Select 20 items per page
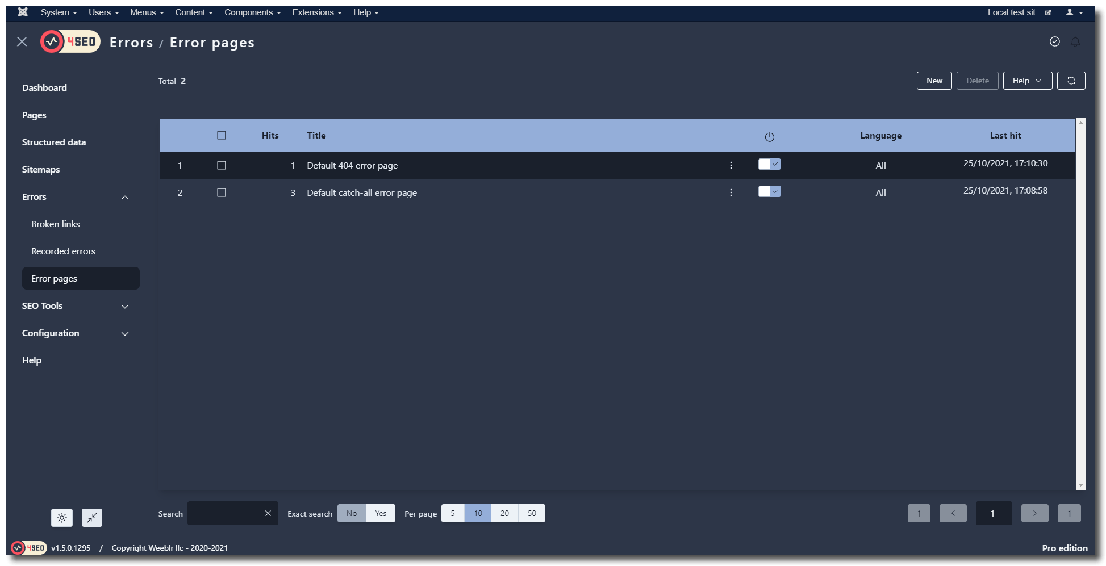 [504, 513]
